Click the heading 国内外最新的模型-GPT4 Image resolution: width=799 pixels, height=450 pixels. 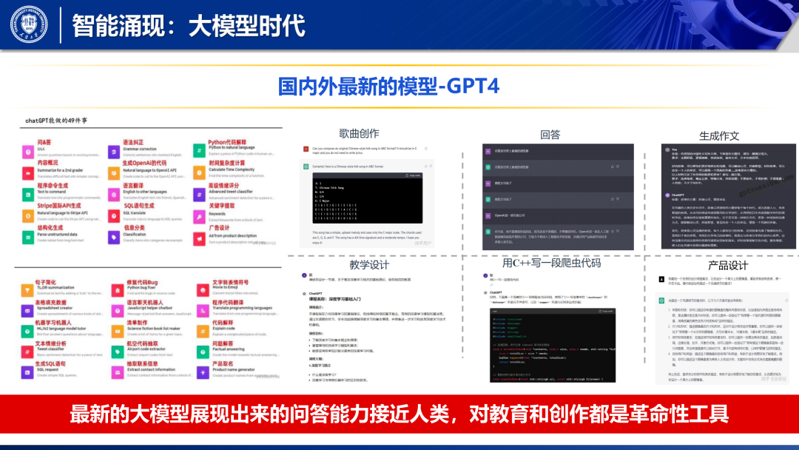pos(388,86)
